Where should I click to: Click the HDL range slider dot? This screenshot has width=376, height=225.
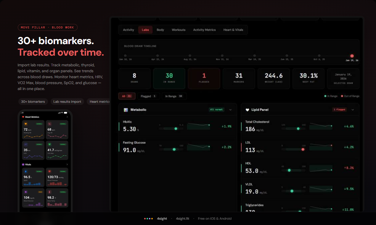pyautogui.click(x=289, y=170)
